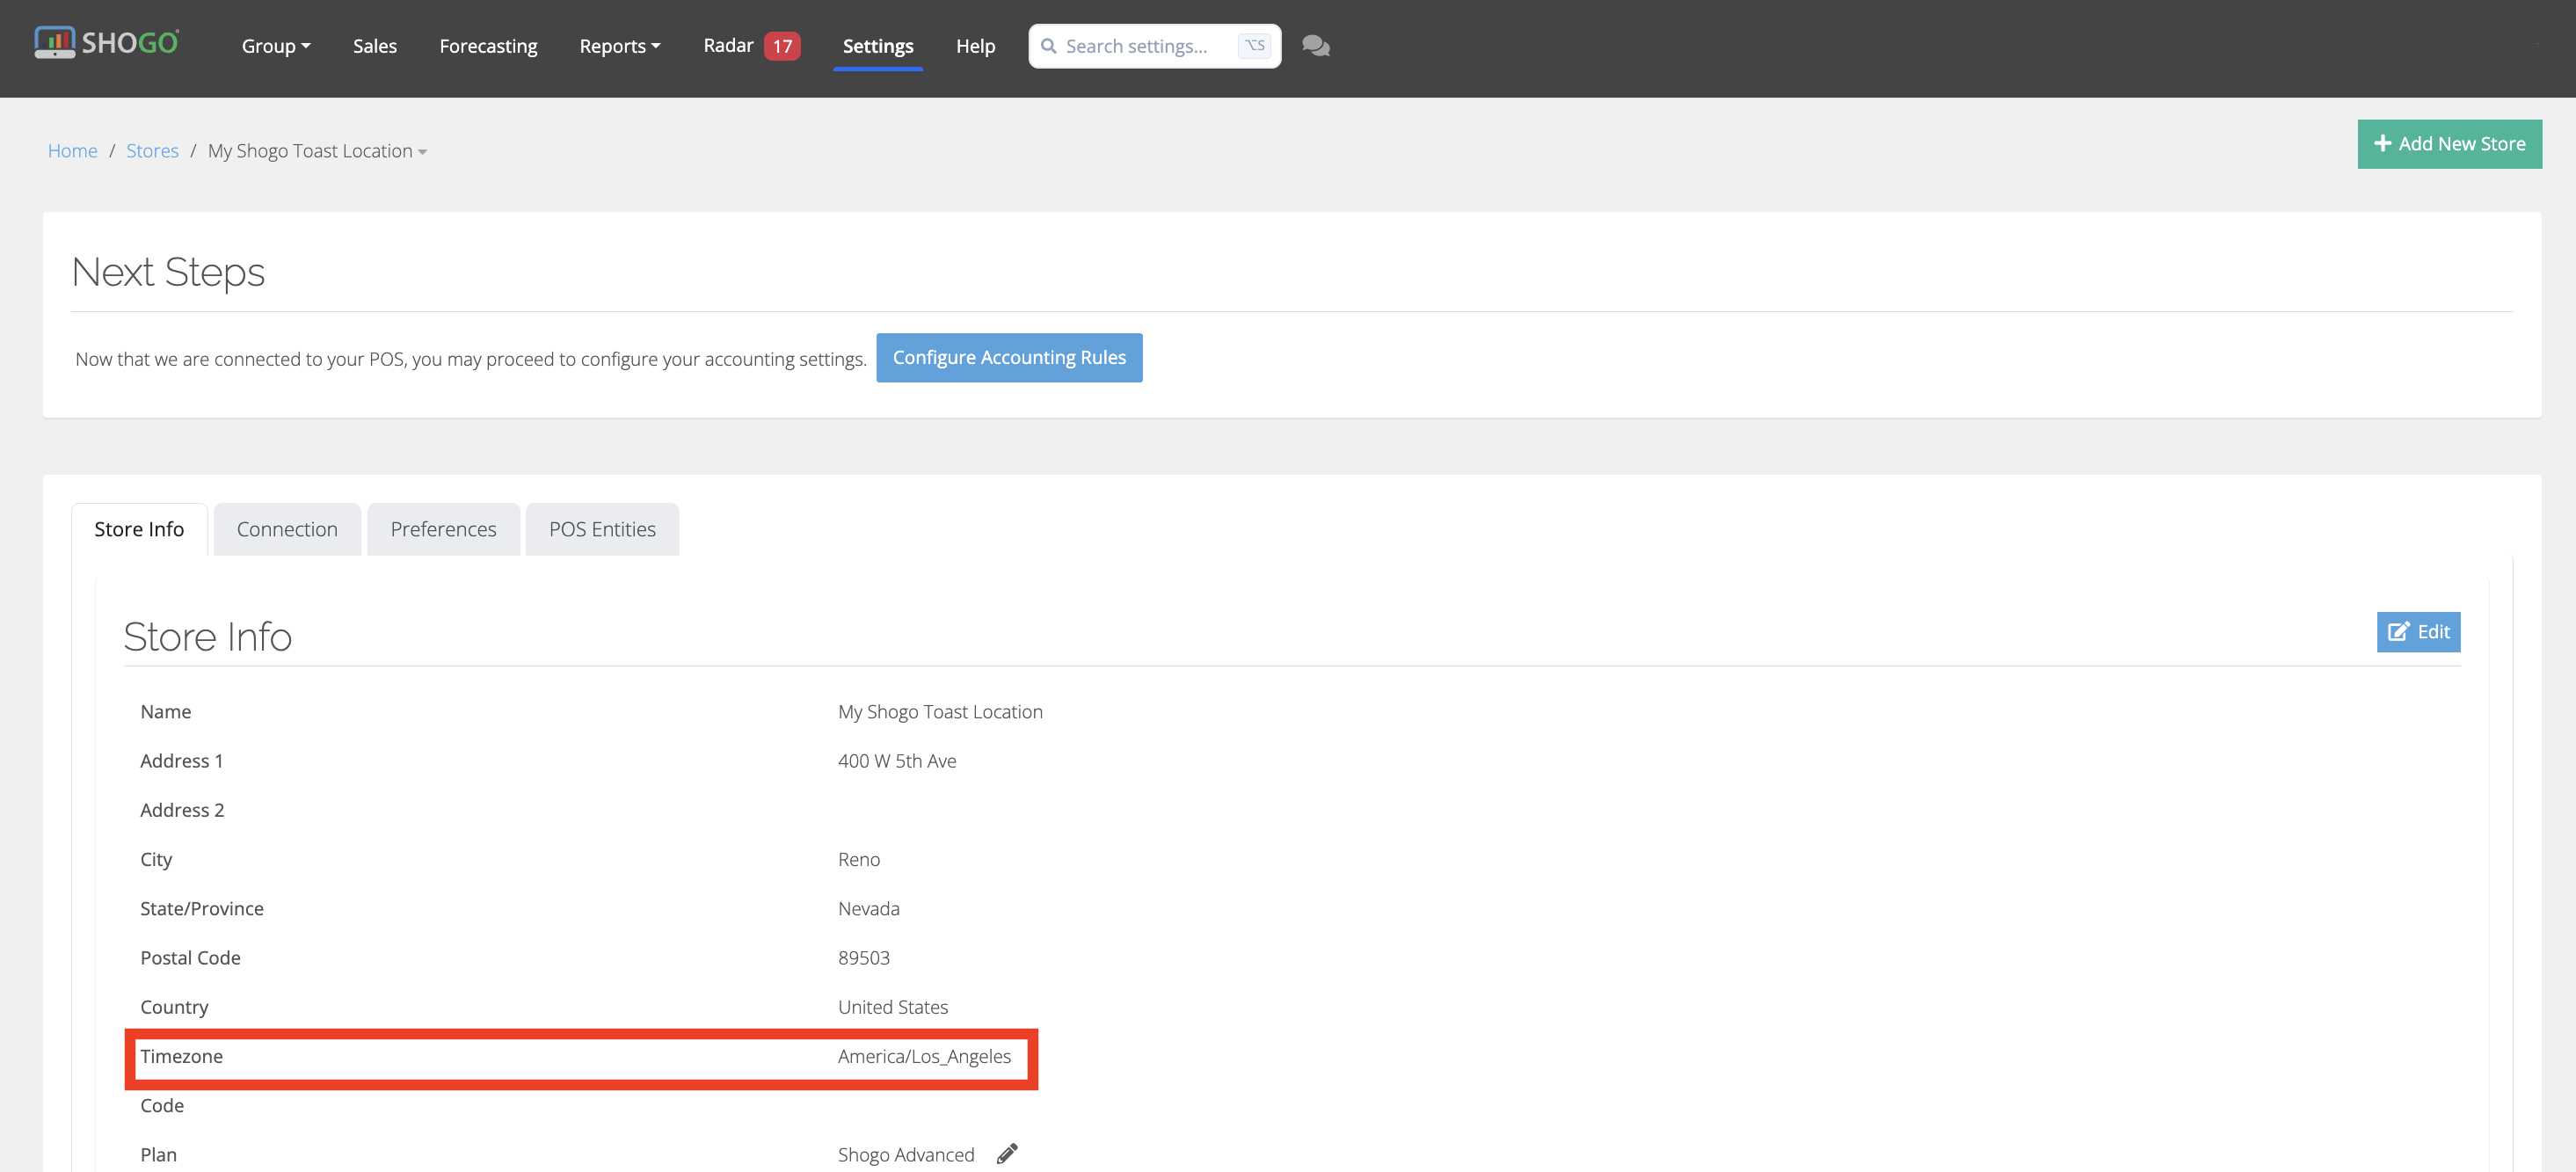
Task: Click the plan value 'Shogo Advanced'
Action: point(906,1155)
